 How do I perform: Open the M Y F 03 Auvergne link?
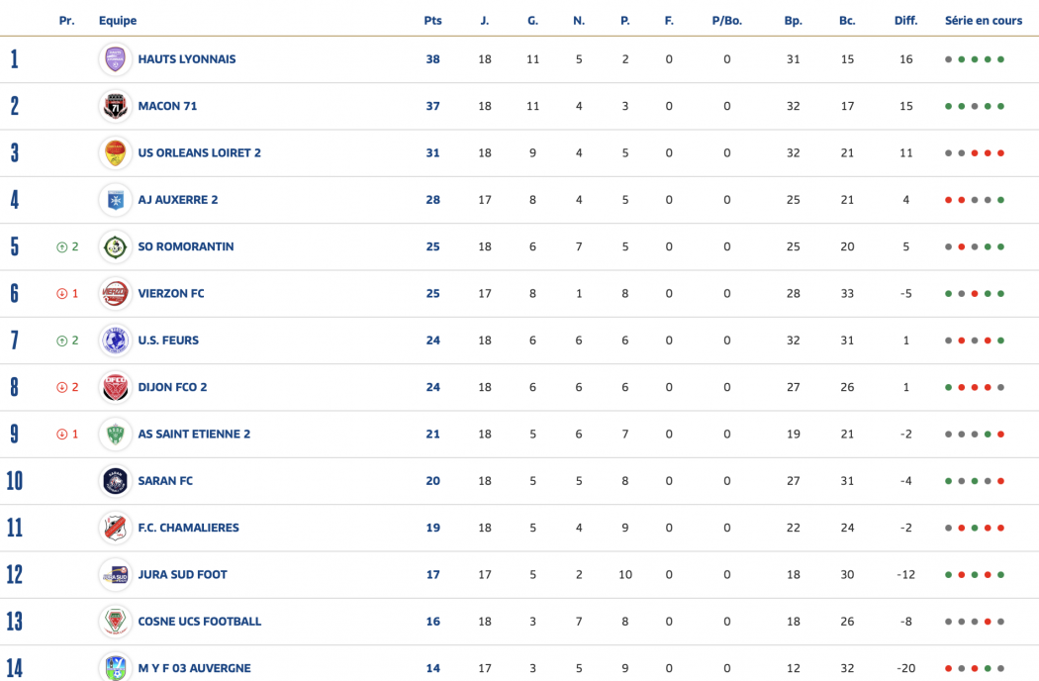click(x=194, y=668)
